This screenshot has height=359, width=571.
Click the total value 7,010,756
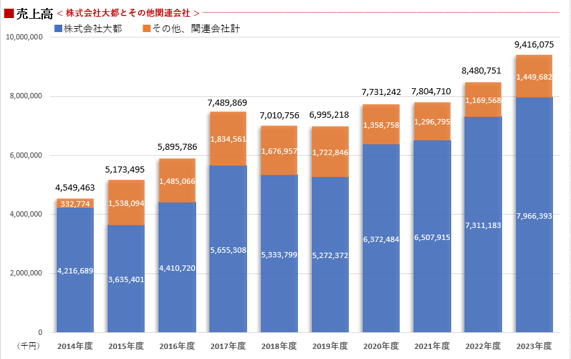[x=279, y=116]
